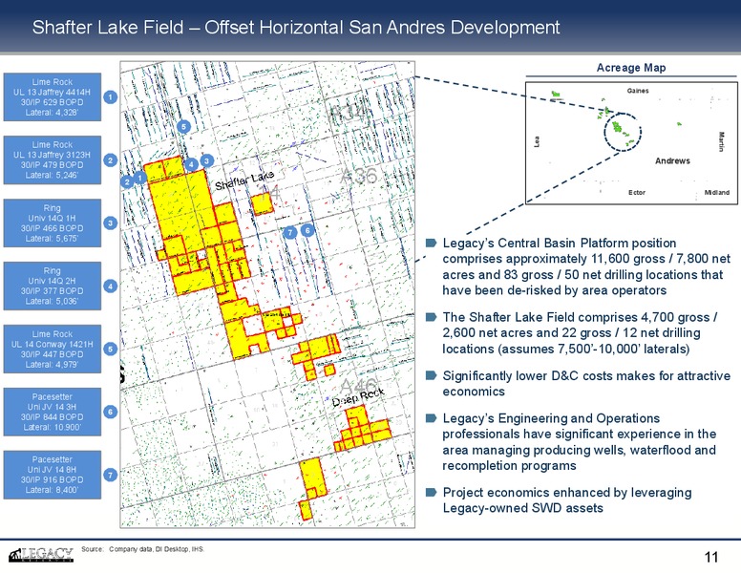This screenshot has height=573, width=741.
Task: Click the dashed circle on the Acreage Map
Action: coord(623,132)
